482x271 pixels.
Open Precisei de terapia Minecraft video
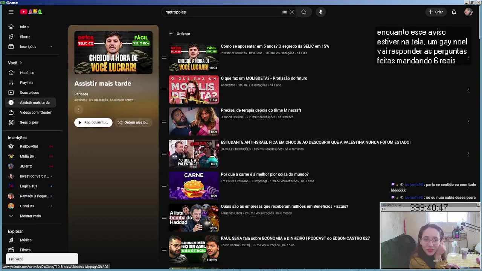pos(261,110)
